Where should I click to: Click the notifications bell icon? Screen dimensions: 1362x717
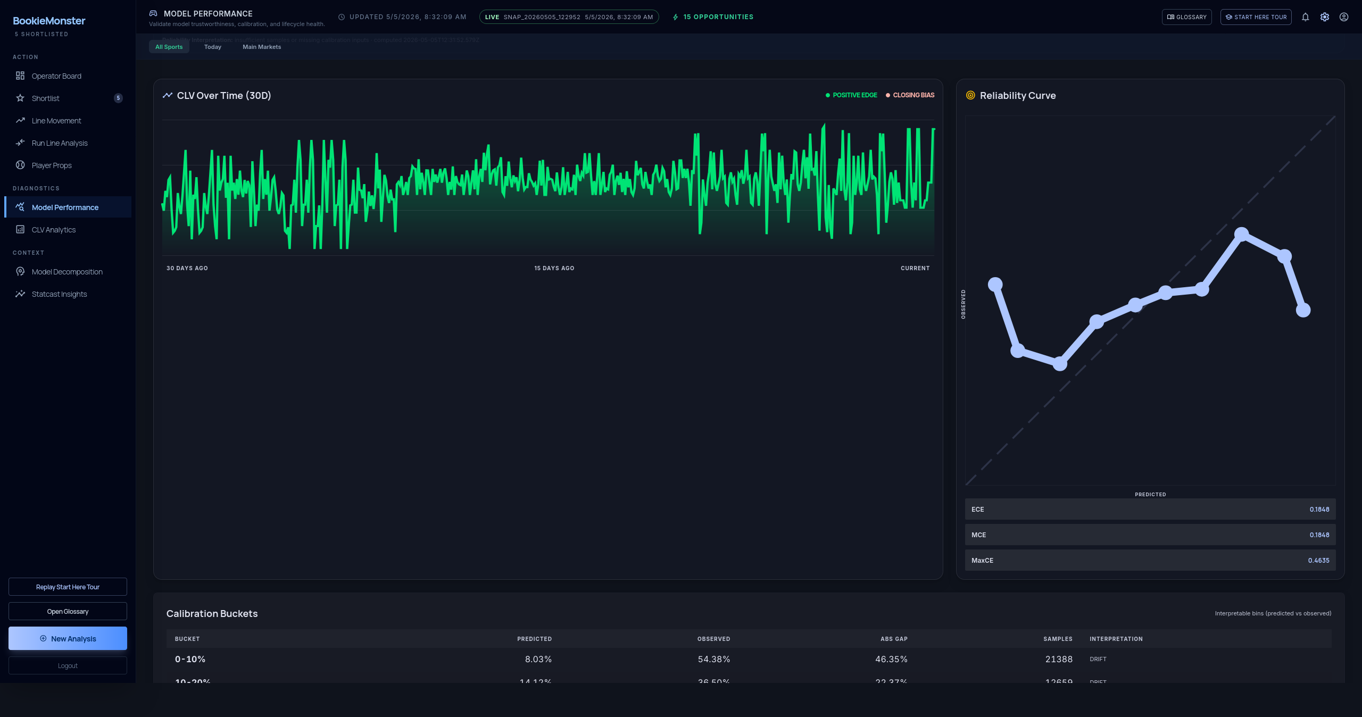click(x=1305, y=17)
